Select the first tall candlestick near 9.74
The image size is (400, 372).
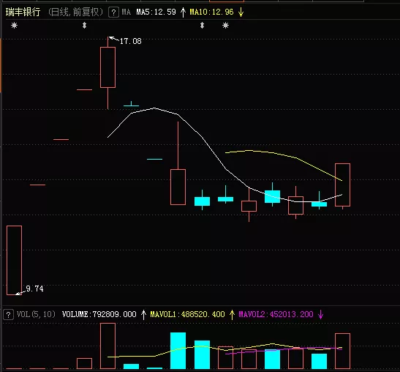coord(15,260)
